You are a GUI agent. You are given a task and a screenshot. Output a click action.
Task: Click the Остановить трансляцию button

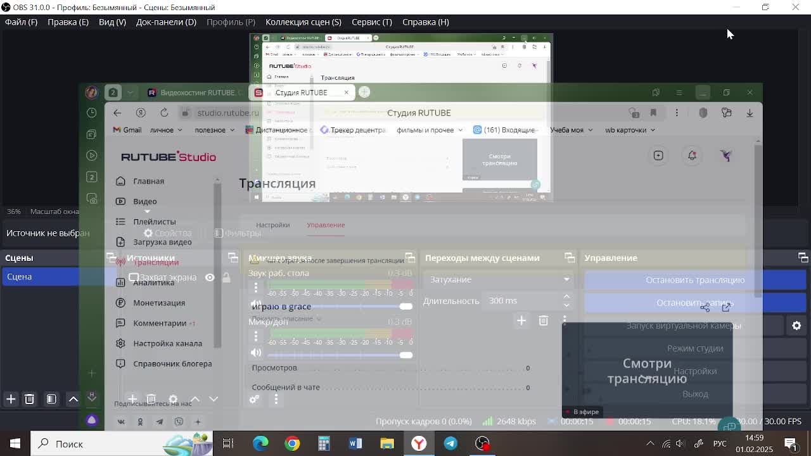point(695,280)
